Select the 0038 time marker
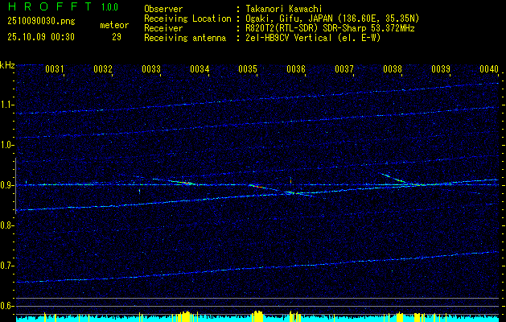This screenshot has height=322, width=506. 393,70
